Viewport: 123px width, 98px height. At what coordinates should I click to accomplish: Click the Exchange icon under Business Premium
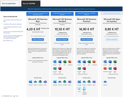click(x=79, y=82)
